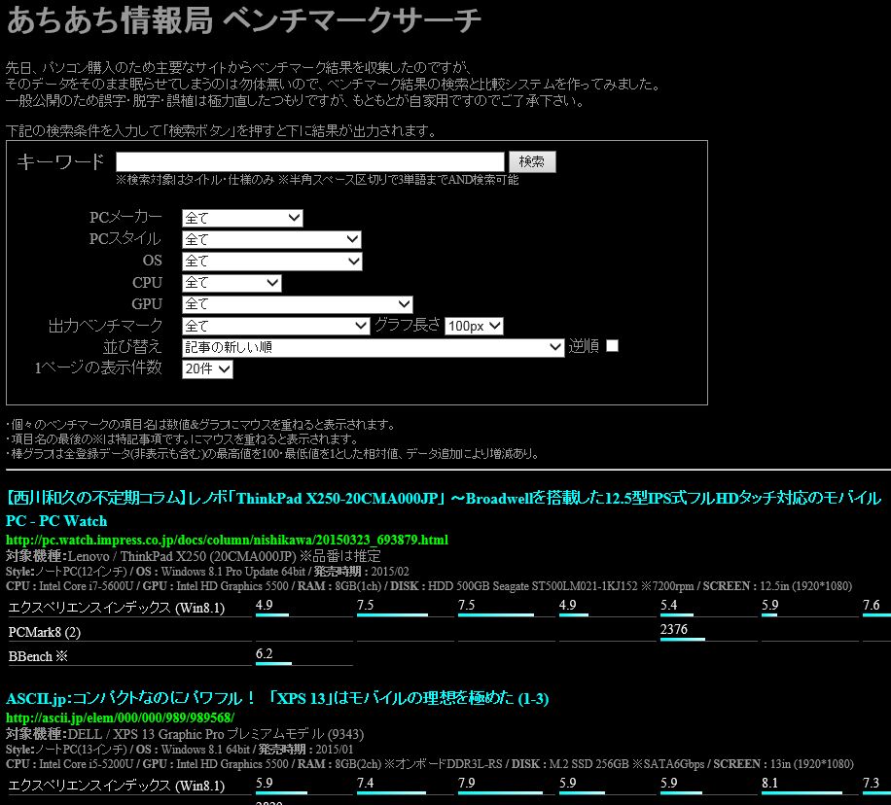
Task: Open the ASCII.jp XPS 13 article link
Action: pyautogui.click(x=263, y=699)
